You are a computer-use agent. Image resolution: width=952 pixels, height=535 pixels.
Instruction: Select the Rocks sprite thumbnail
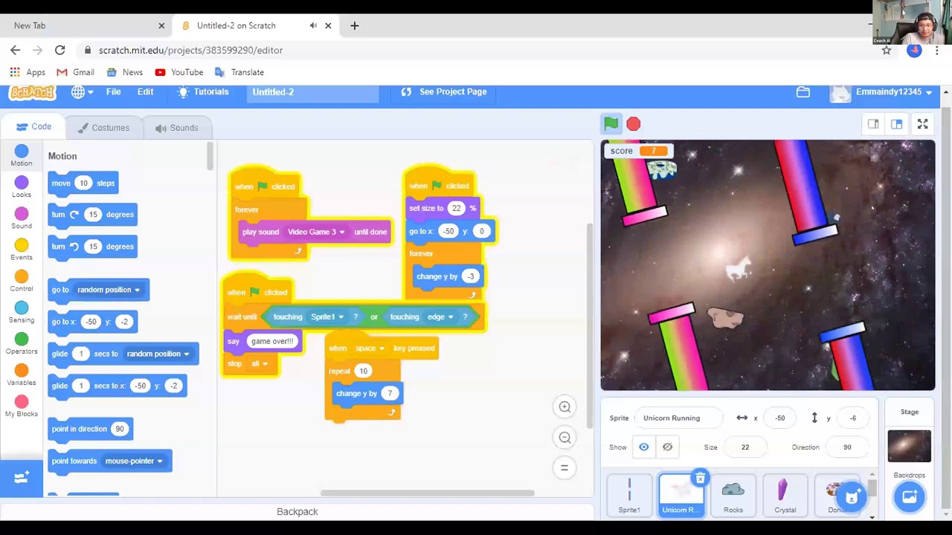733,496
